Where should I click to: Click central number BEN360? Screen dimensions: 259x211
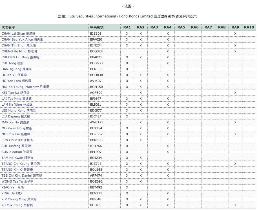[96, 69]
